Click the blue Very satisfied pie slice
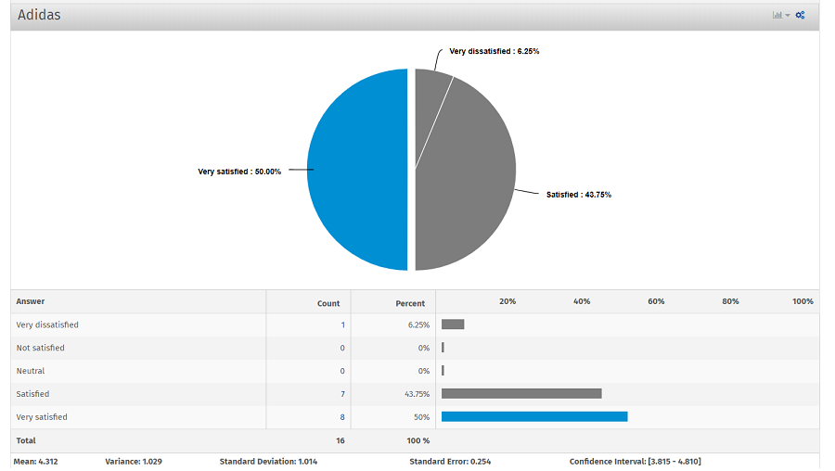835x471 pixels. [x=357, y=170]
